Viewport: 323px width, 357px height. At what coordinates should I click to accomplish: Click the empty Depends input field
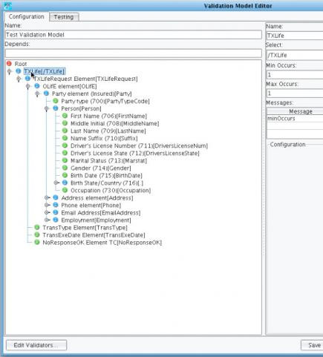[133, 53]
